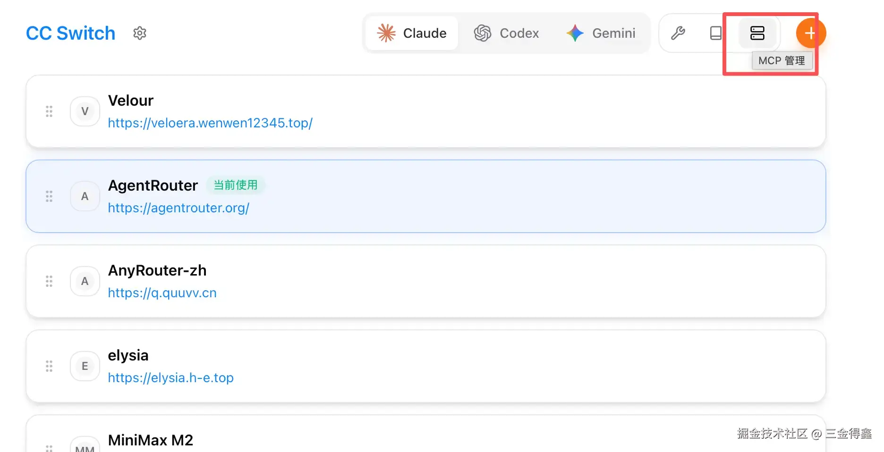Open settings via the gear icon

click(140, 33)
